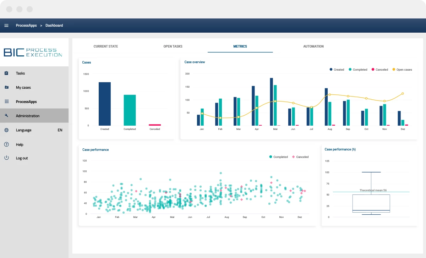Select the Metrics tab
This screenshot has height=258, width=426.
[x=240, y=46]
